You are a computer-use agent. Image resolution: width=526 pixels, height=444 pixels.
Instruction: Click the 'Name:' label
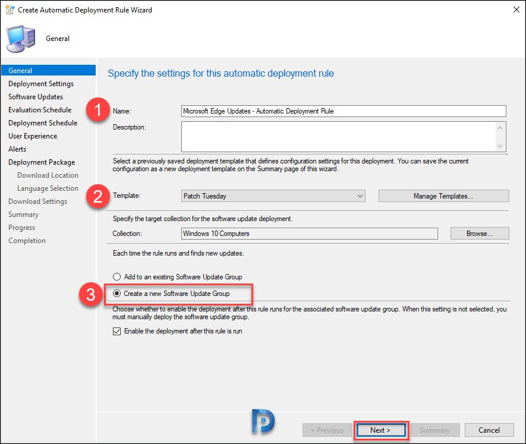click(x=122, y=111)
